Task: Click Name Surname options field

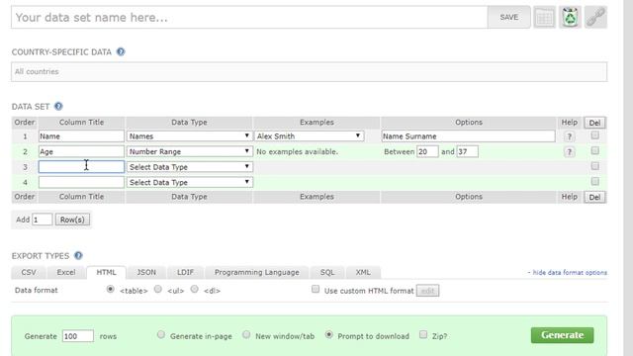Action: tap(468, 136)
